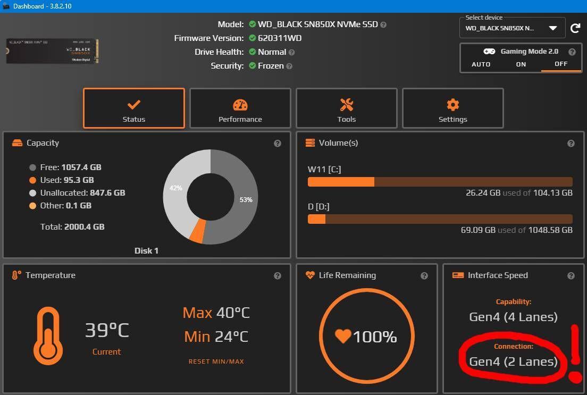This screenshot has width=587, height=395.
Task: Click the Capacity drive icon
Action: click(17, 143)
